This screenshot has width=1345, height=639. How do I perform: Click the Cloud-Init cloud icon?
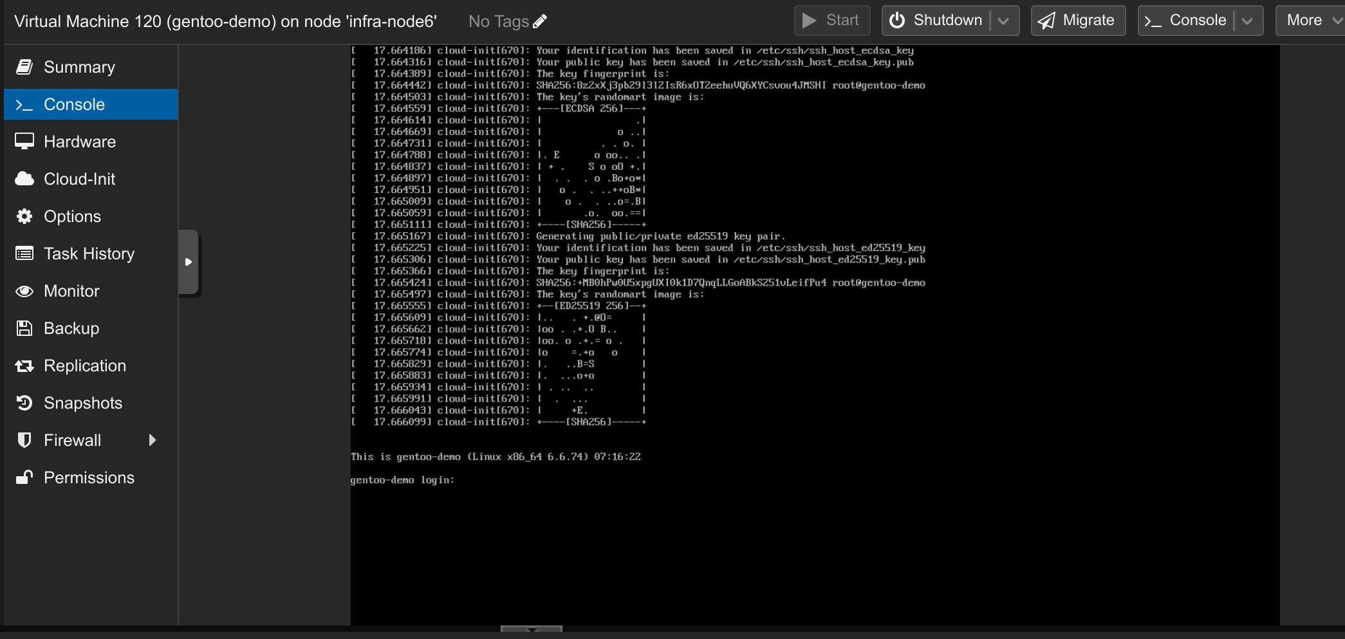click(24, 179)
